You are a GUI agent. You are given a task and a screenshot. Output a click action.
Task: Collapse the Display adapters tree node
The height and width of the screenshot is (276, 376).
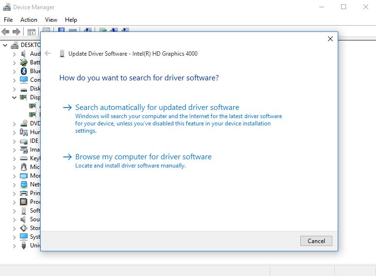15,97
